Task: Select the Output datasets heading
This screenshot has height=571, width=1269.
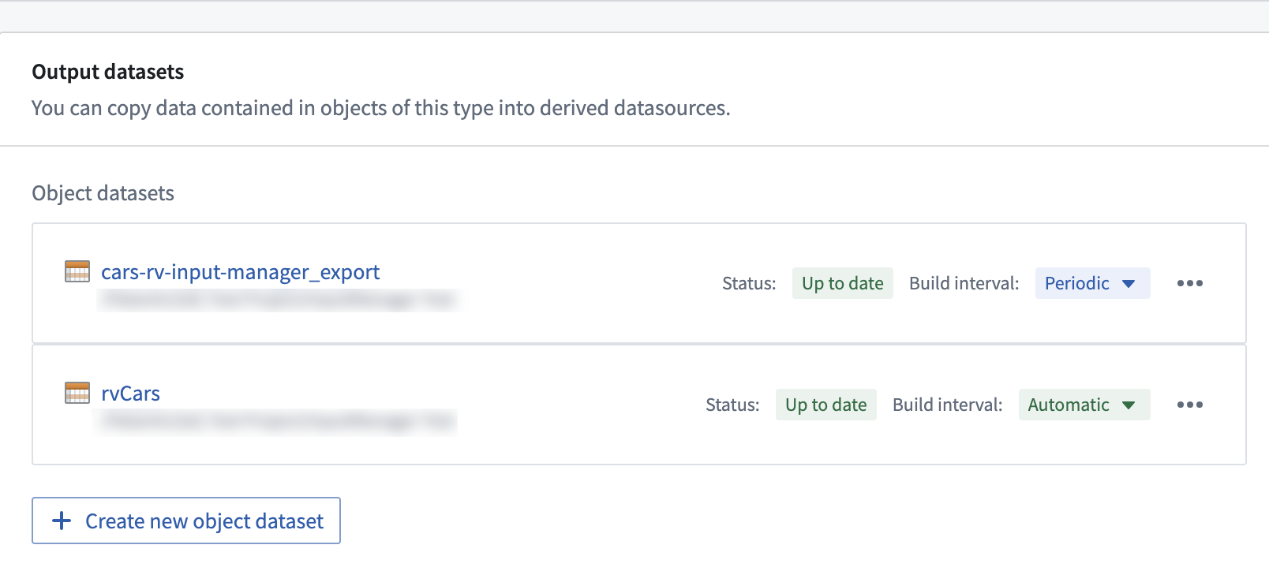Action: [108, 72]
